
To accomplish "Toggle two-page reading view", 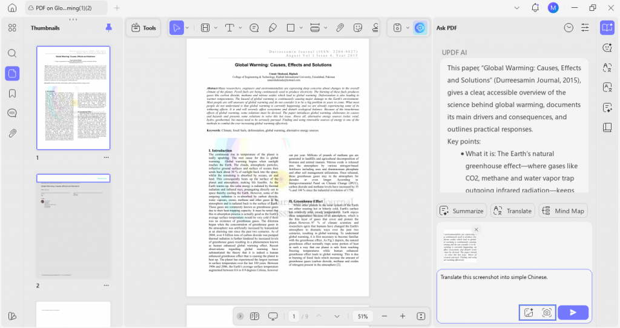I will coord(255,316).
